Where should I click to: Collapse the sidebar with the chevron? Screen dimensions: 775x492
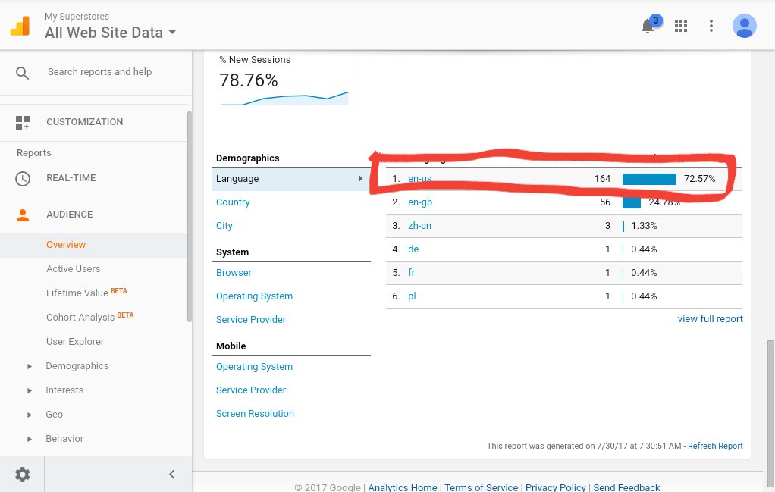coord(171,475)
